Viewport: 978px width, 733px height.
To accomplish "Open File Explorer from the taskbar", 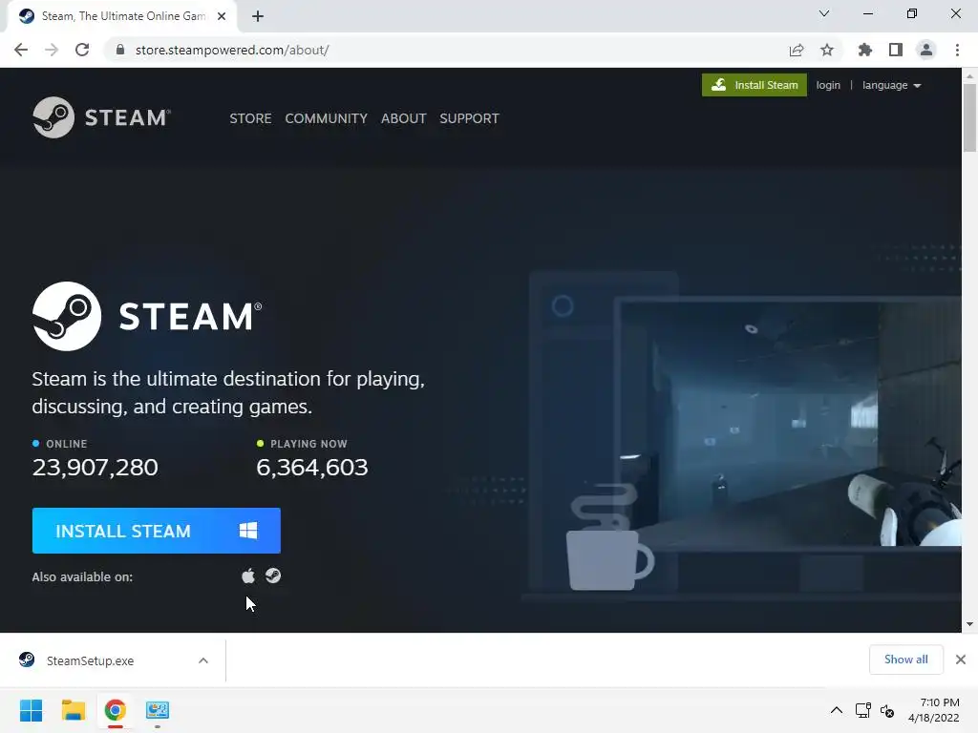I will click(x=73, y=710).
